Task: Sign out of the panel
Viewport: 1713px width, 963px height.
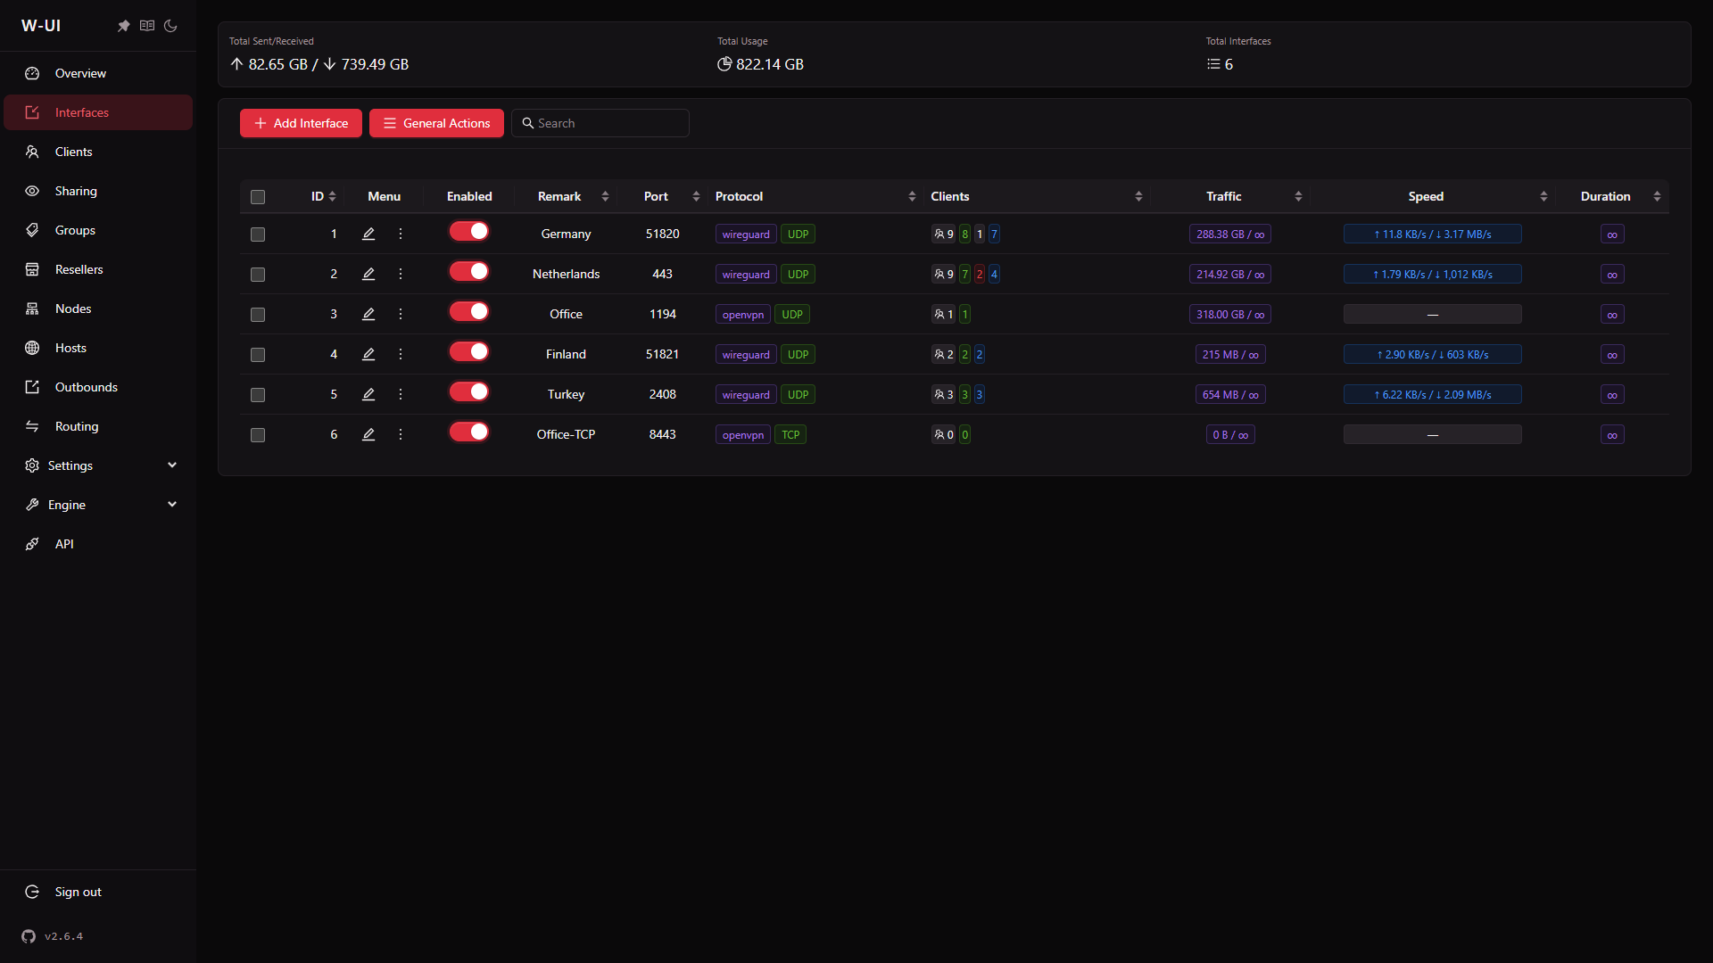Action: (98, 892)
